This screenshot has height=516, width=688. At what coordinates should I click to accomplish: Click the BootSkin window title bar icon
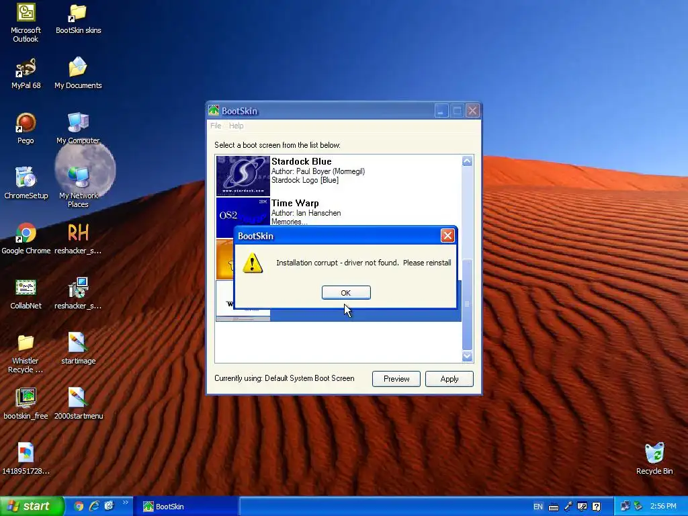click(214, 111)
